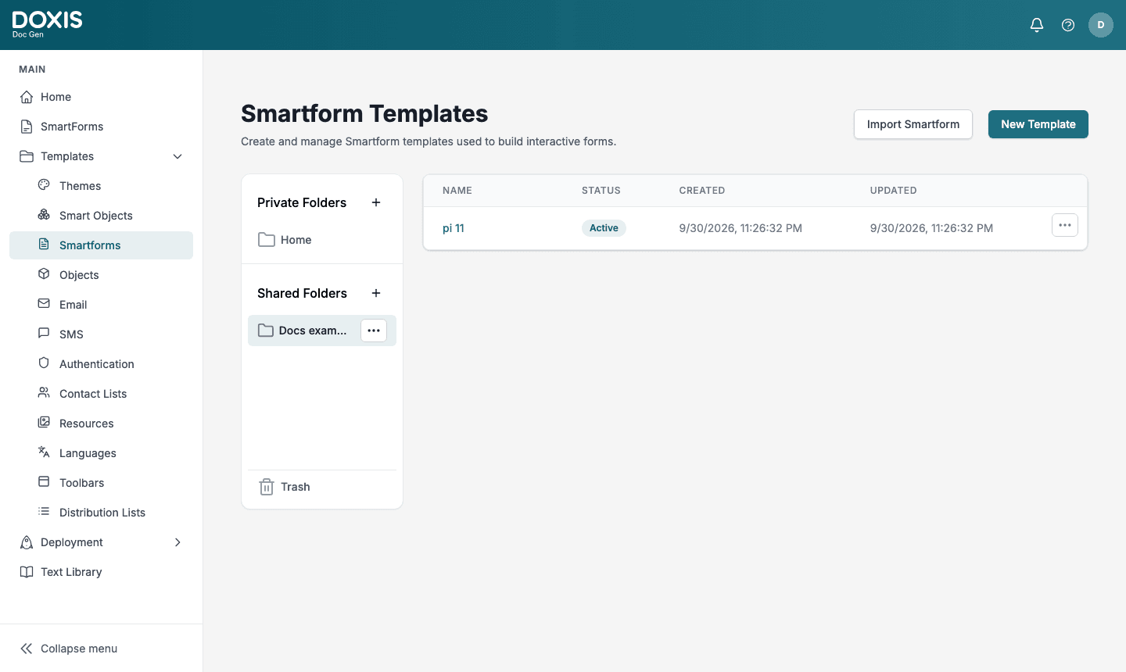Click the NAME column header
1126x672 pixels.
[457, 191]
